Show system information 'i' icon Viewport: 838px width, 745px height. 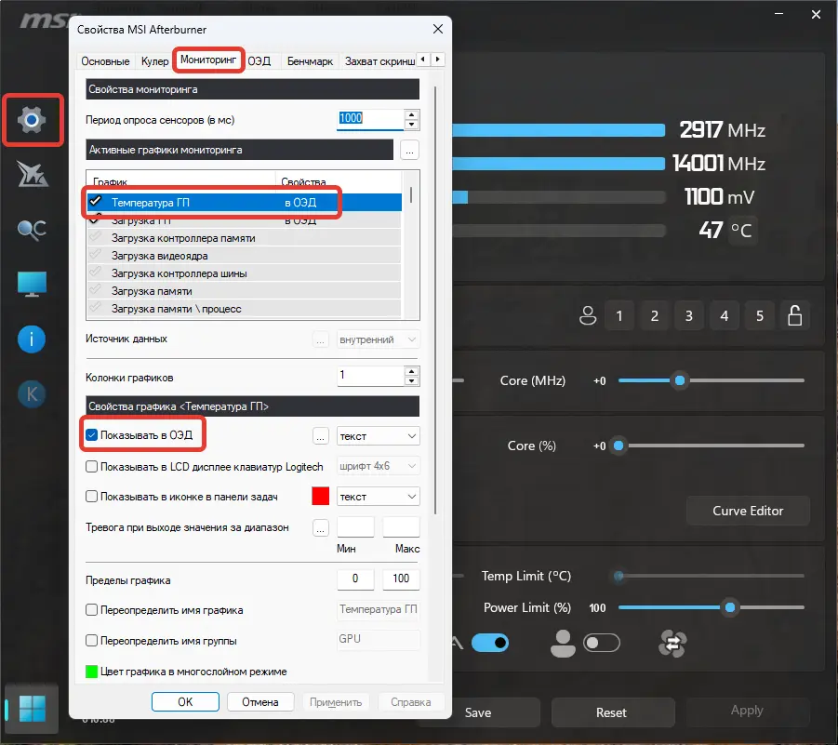pos(32,339)
